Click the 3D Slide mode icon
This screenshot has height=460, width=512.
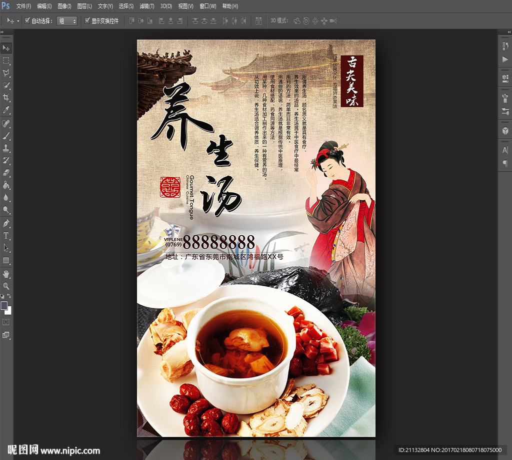pyautogui.click(x=324, y=21)
